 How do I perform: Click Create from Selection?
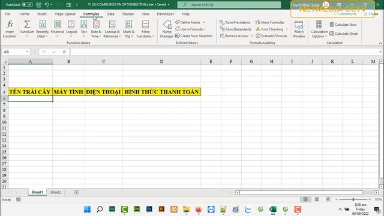(x=194, y=36)
